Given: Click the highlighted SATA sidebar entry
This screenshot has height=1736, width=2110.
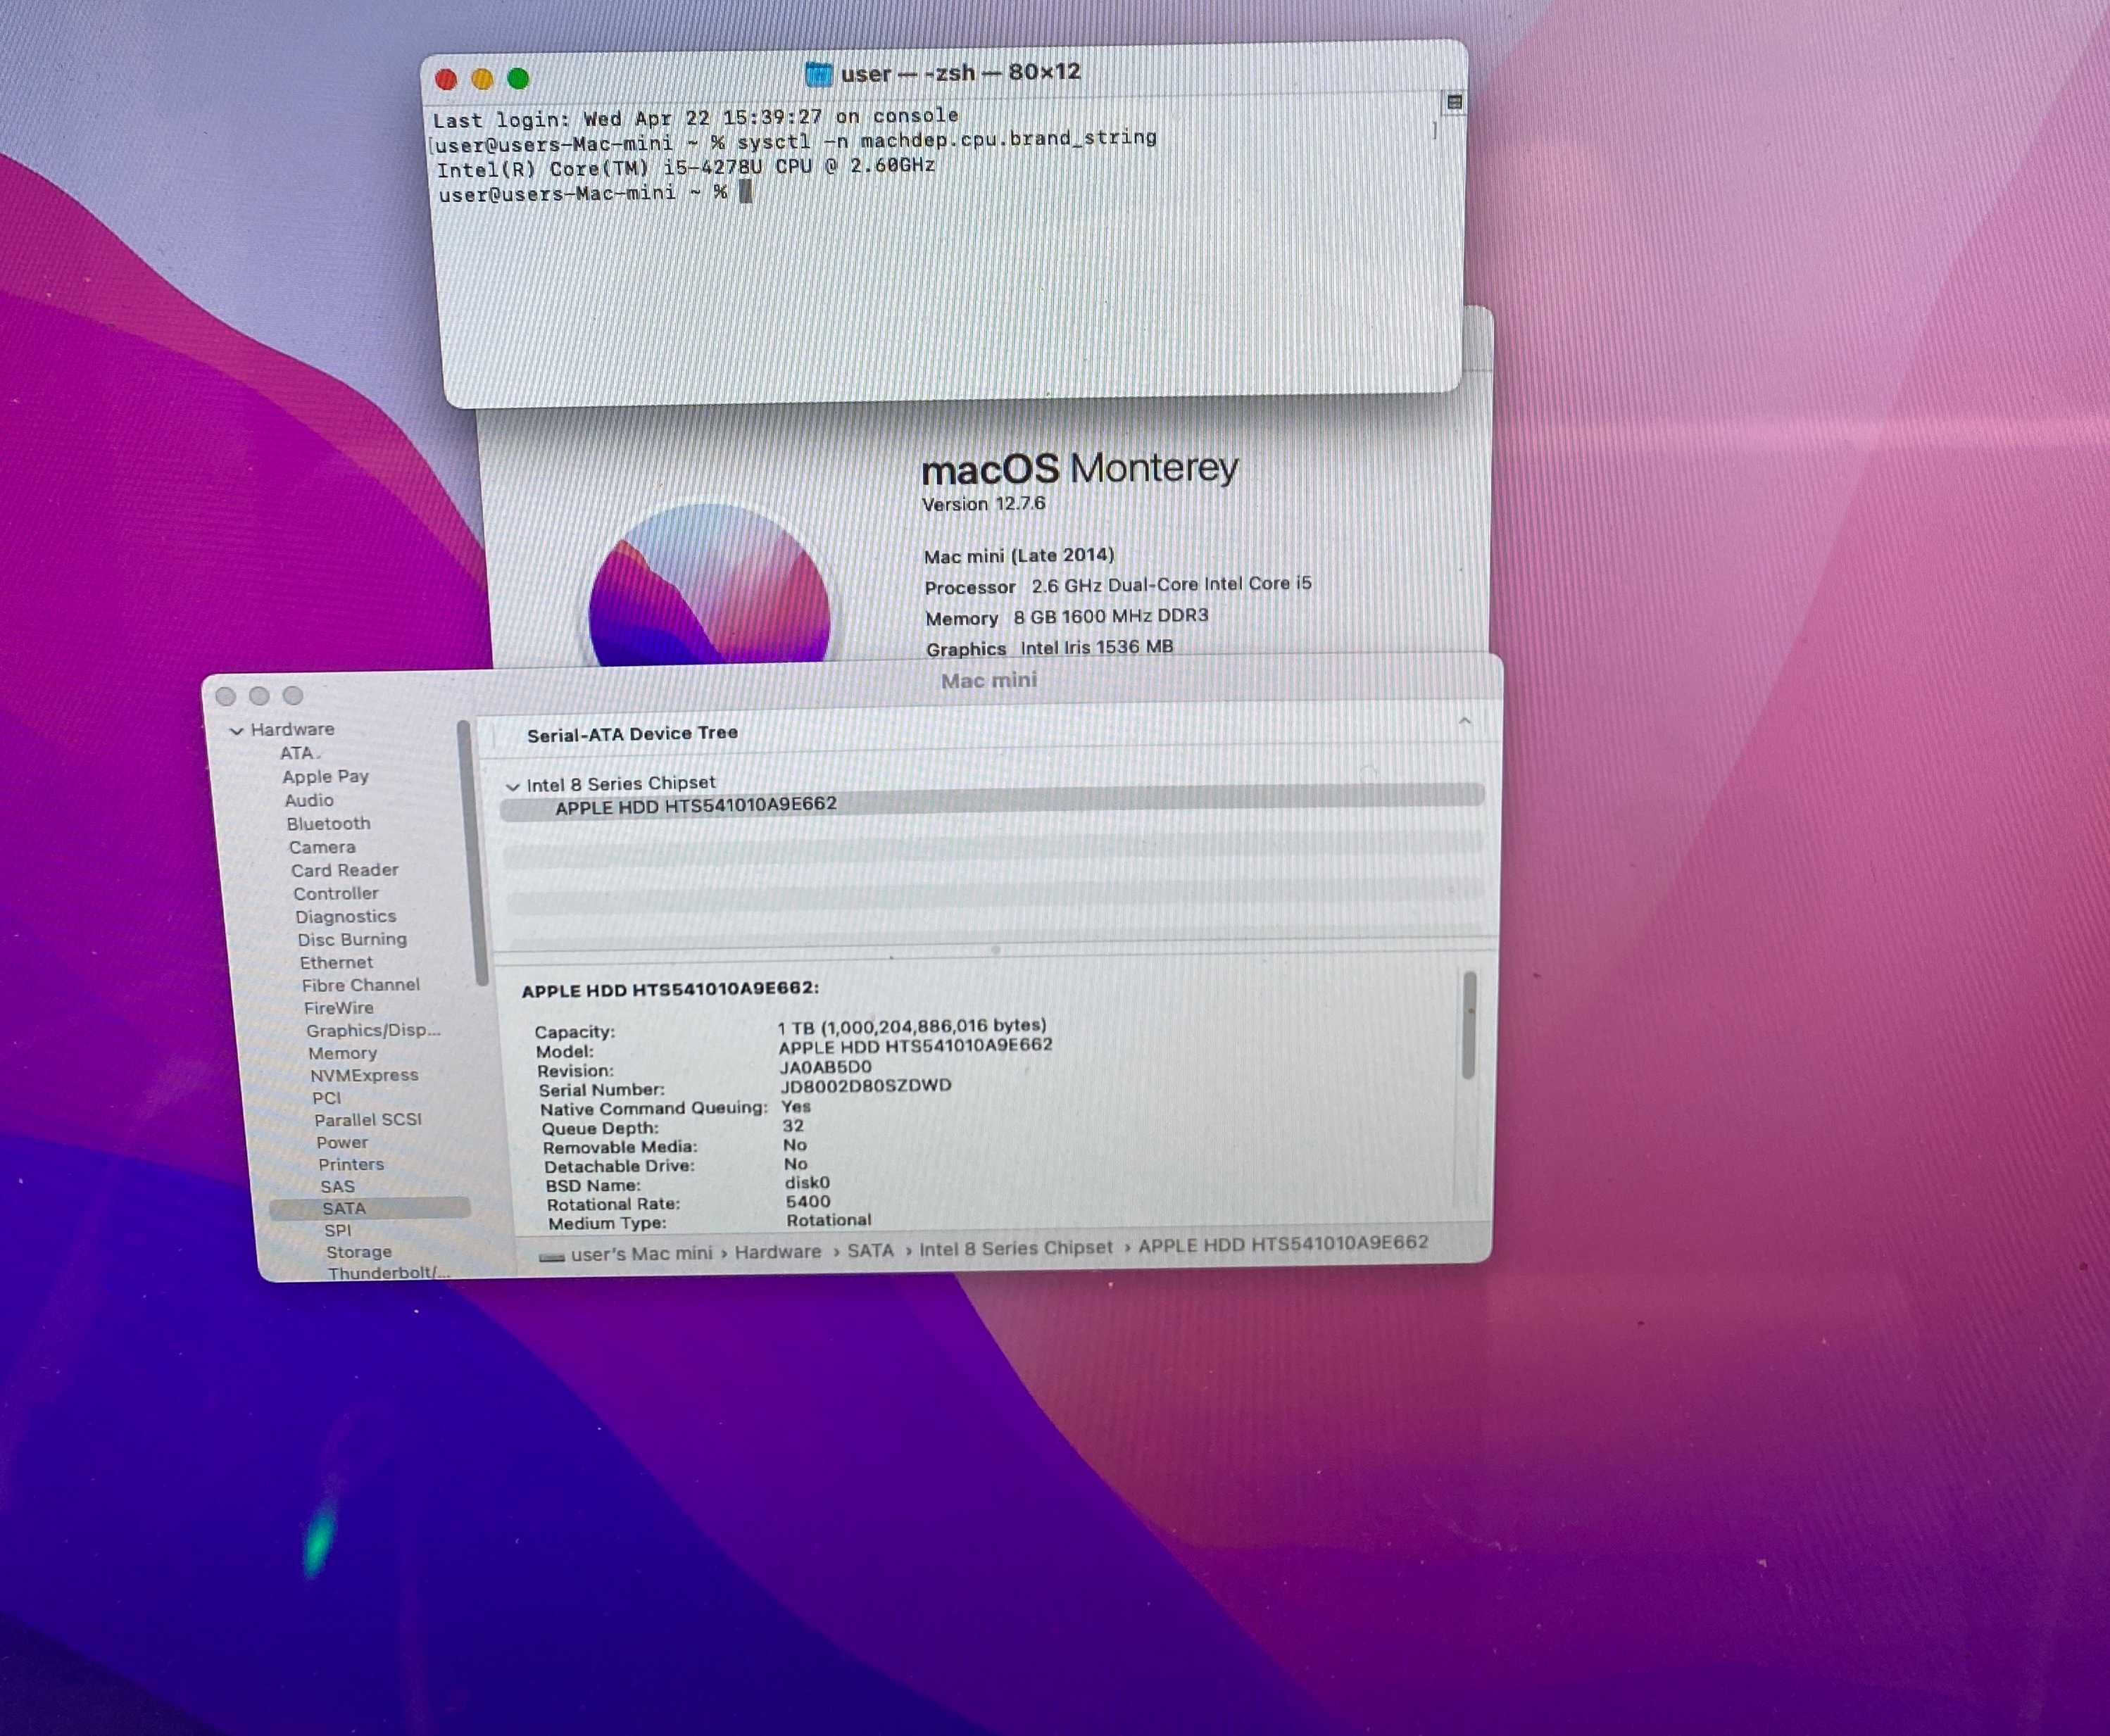Looking at the screenshot, I should (369, 1208).
